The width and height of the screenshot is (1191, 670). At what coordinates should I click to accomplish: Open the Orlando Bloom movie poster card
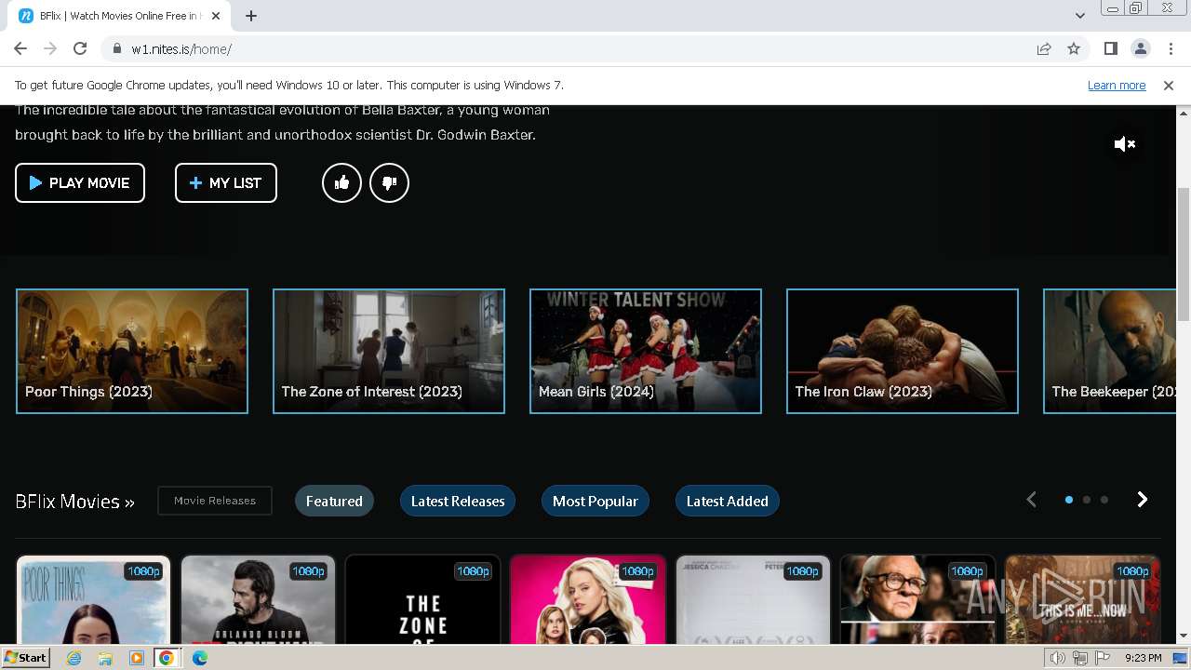pos(258,599)
